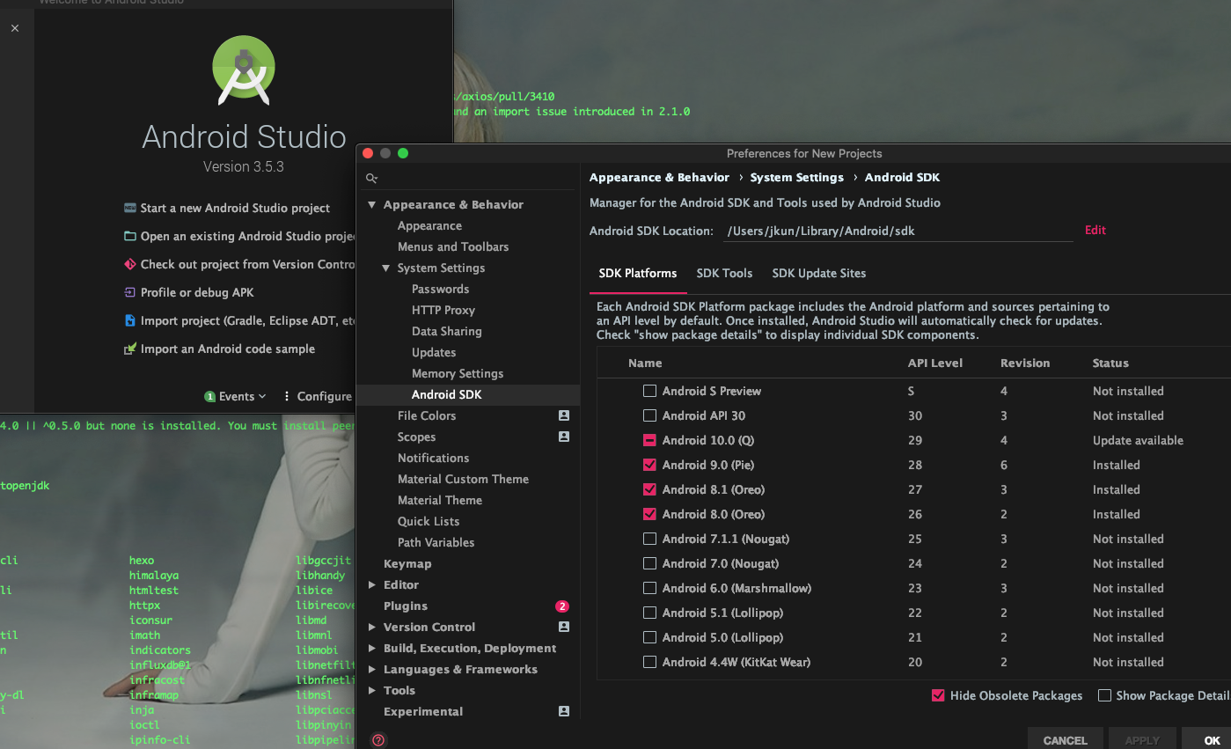The image size is (1231, 749).
Task: Open Plugins settings page
Action: click(406, 606)
